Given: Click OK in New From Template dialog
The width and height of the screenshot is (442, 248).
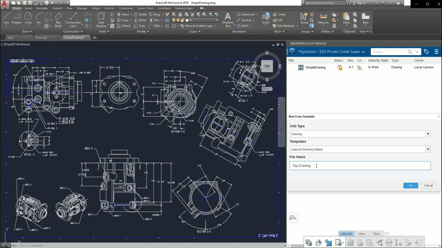Looking at the screenshot, I should (x=410, y=186).
